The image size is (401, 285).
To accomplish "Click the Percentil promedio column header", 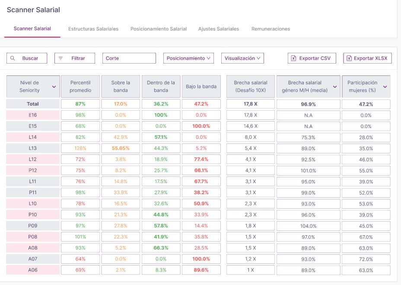I will pos(80,86).
